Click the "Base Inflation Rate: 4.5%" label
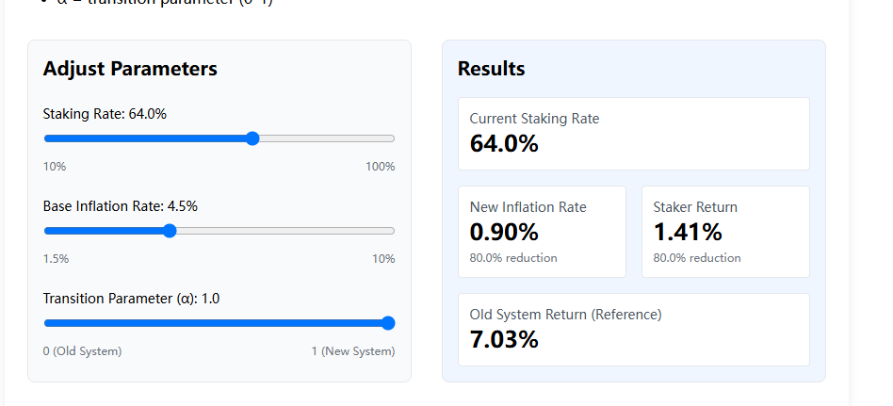This screenshot has height=406, width=893. pyautogui.click(x=120, y=206)
